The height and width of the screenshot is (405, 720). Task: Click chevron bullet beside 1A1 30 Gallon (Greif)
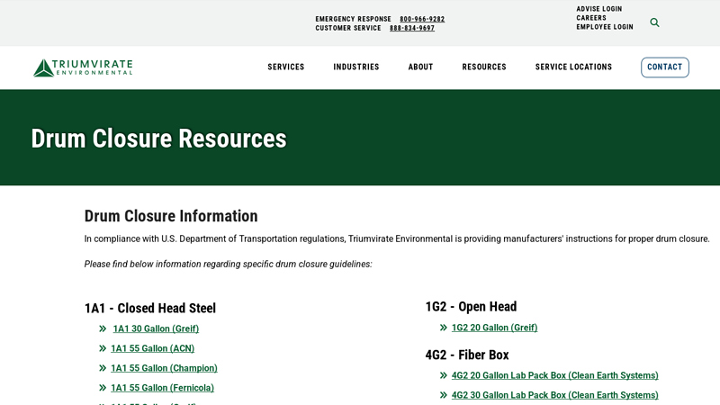point(103,328)
